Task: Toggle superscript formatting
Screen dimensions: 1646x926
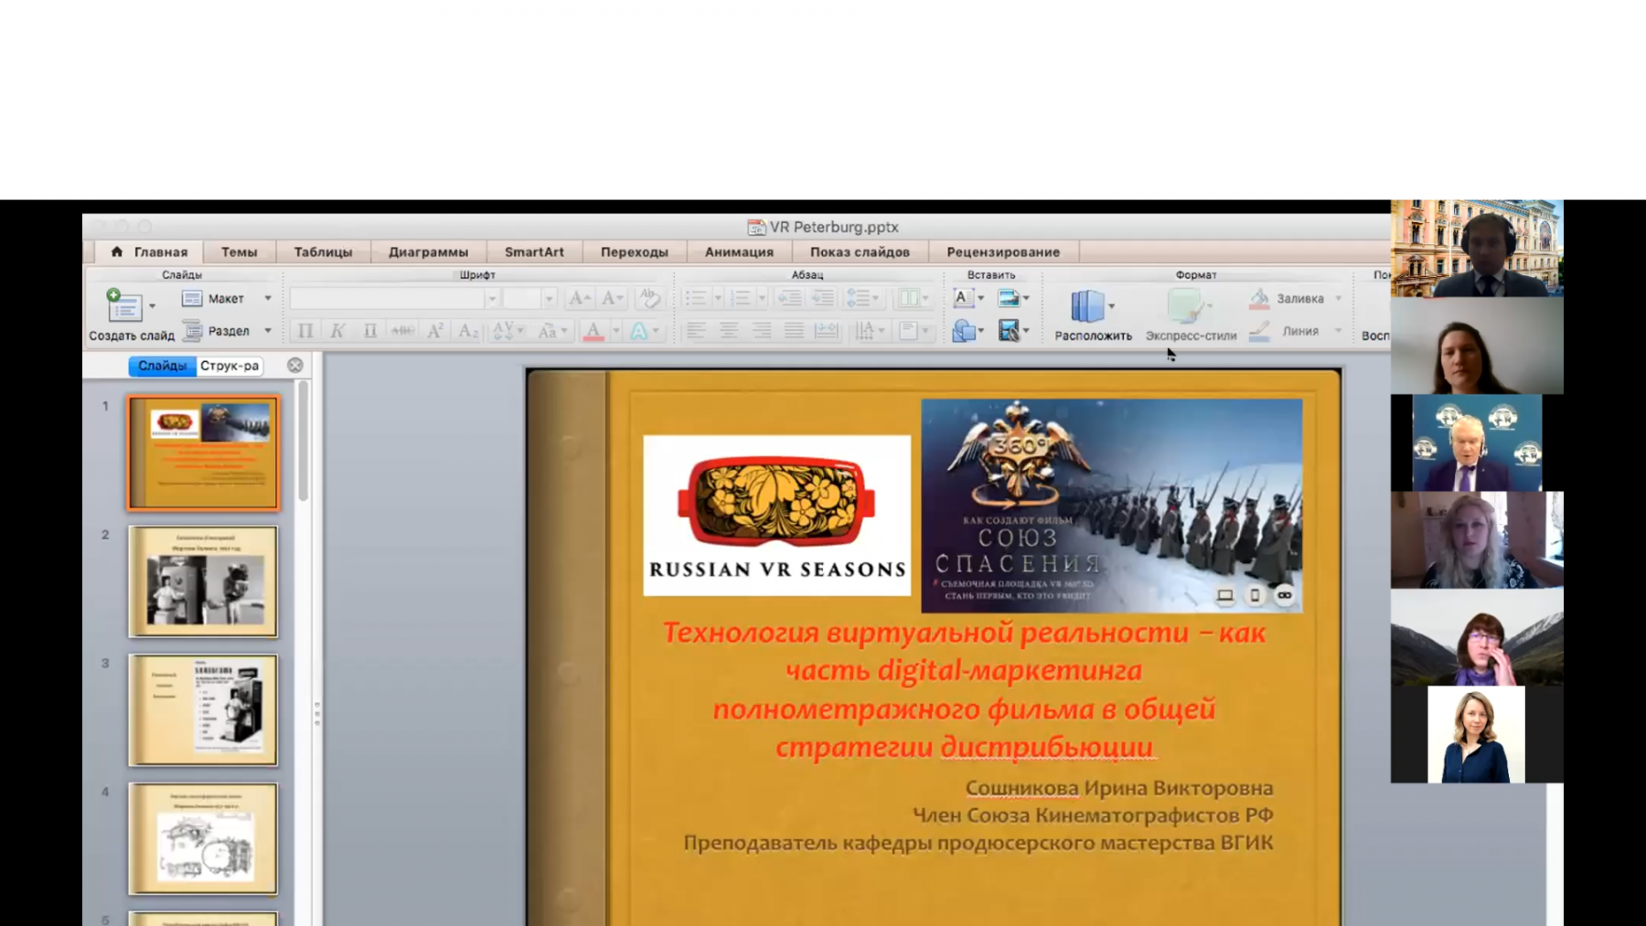Action: [x=435, y=331]
